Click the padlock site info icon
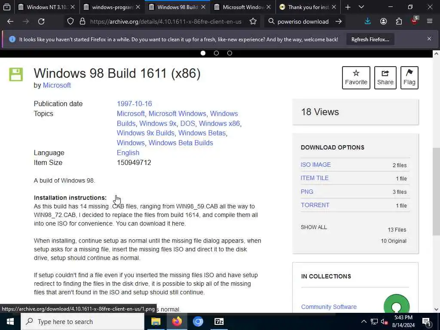The height and width of the screenshot is (330, 440). pyautogui.click(x=82, y=21)
